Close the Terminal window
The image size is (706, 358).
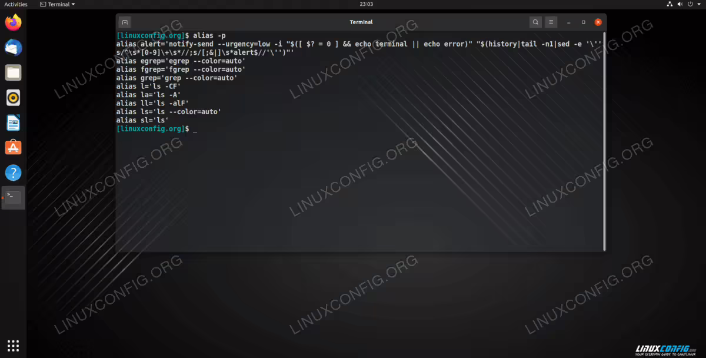[x=598, y=22]
